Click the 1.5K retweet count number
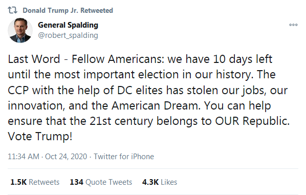This screenshot has width=306, height=195. [x=18, y=182]
